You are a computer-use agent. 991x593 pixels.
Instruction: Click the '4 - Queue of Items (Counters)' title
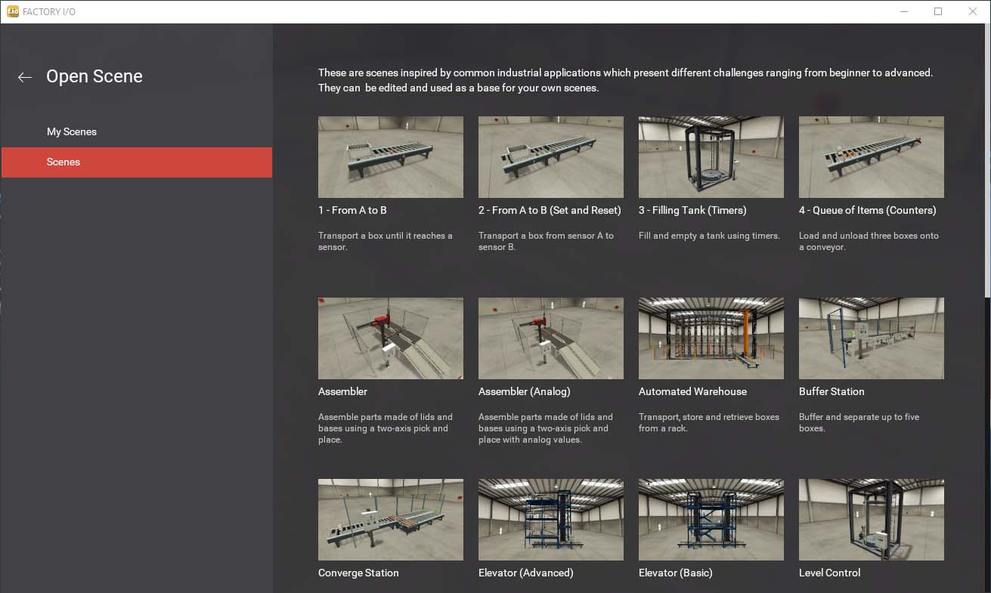tap(868, 210)
